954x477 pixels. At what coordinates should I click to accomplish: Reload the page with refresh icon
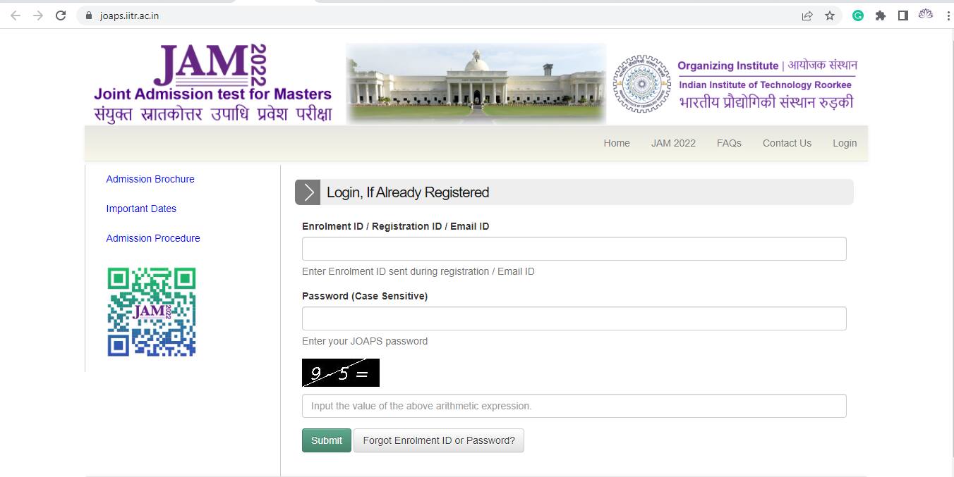60,14
